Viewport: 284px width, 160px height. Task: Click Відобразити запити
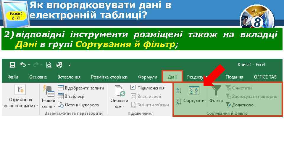click(81, 88)
